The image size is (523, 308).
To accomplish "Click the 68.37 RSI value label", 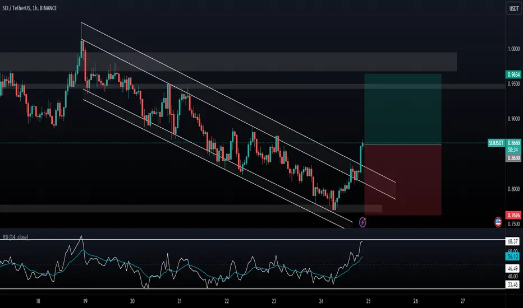I will 512,241.
